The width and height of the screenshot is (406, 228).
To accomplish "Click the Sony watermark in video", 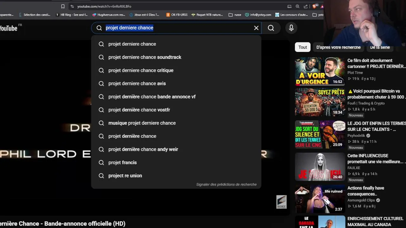I will (281, 202).
